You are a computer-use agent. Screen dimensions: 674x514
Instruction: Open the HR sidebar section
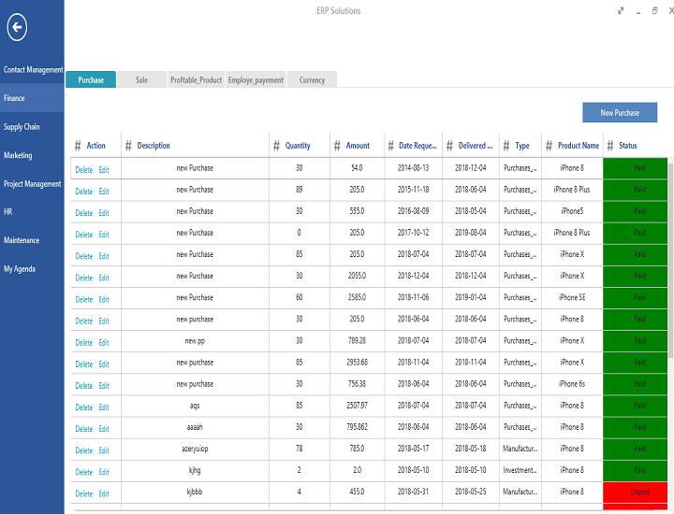pyautogui.click(x=32, y=211)
